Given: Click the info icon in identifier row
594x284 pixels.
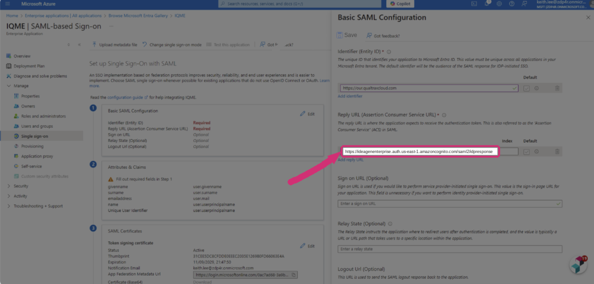Looking at the screenshot, I should pos(536,88).
